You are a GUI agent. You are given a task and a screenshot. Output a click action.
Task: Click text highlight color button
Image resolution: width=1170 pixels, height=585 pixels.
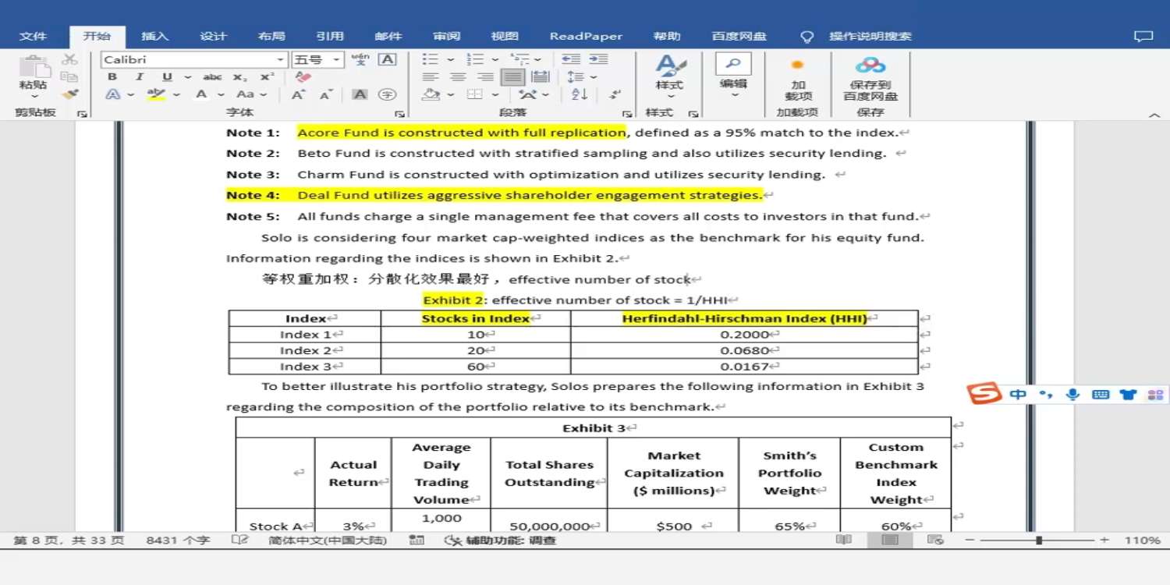tap(156, 94)
